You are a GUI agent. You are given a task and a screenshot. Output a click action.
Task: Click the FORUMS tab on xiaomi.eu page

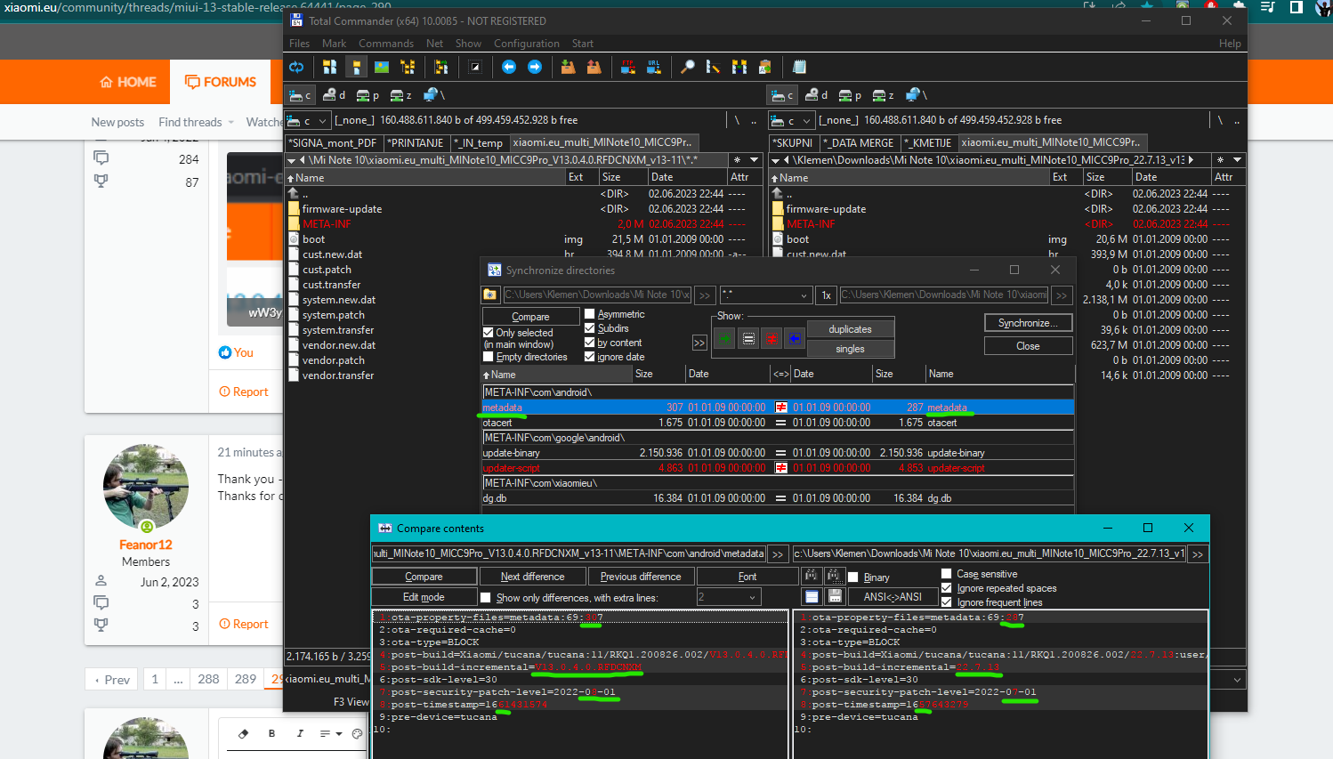(x=221, y=82)
